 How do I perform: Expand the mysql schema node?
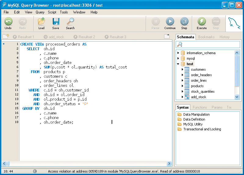(178, 58)
